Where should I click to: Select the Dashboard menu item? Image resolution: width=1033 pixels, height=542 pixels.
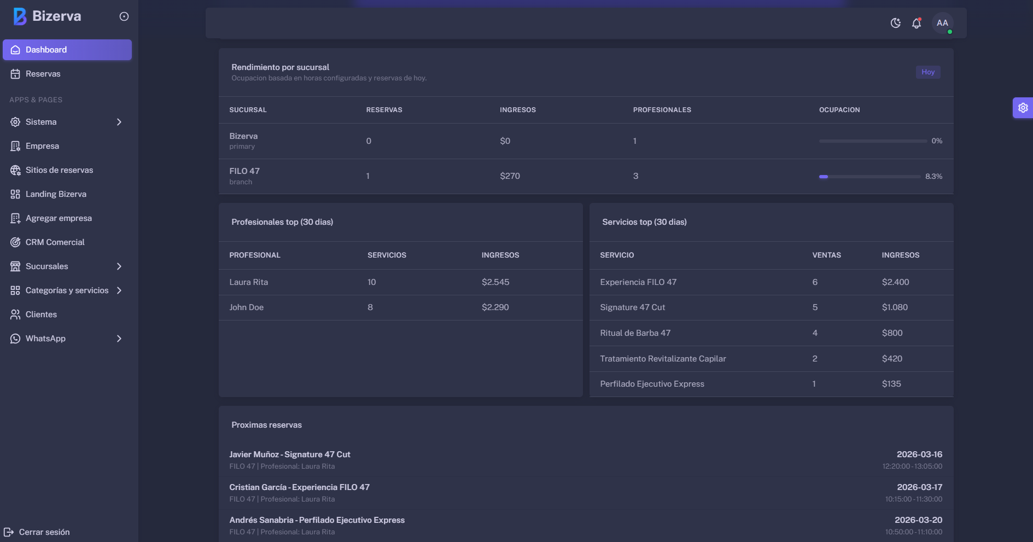pos(67,50)
